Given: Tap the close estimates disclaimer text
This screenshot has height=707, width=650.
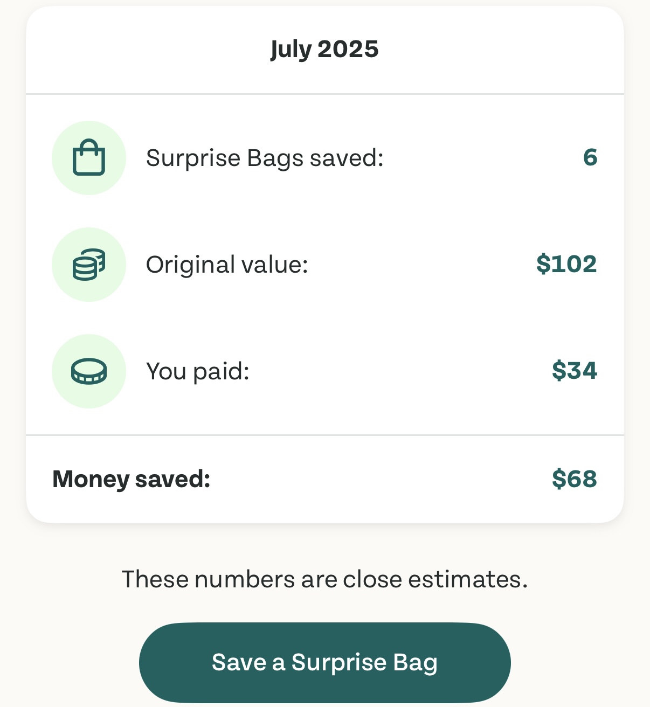Looking at the screenshot, I should [325, 579].
